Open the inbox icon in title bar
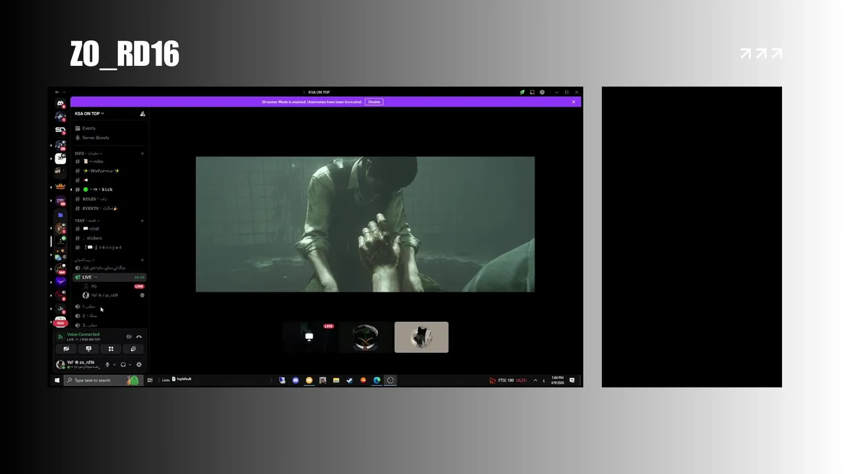This screenshot has width=844, height=474. tap(532, 92)
